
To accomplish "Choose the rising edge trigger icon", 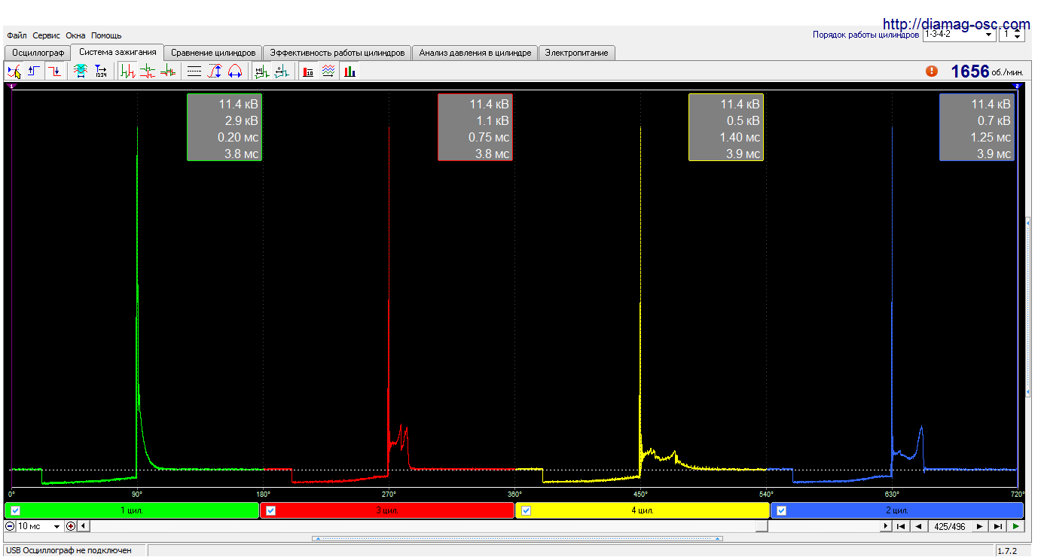I will tap(34, 72).
